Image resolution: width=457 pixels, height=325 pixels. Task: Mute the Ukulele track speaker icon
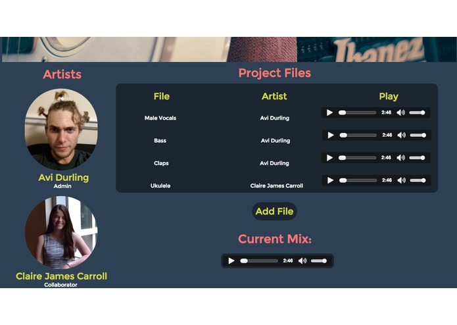click(x=401, y=180)
